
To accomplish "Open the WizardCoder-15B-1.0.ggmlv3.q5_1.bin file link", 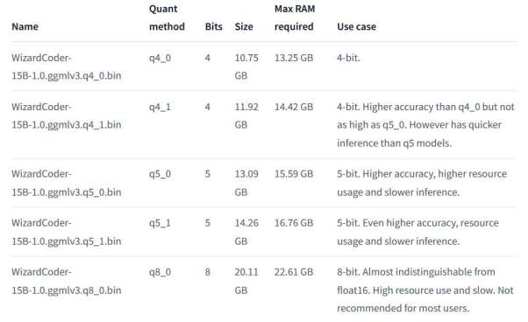I will coord(67,232).
